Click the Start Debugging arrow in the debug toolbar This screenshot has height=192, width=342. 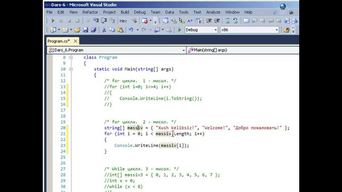tap(53, 21)
